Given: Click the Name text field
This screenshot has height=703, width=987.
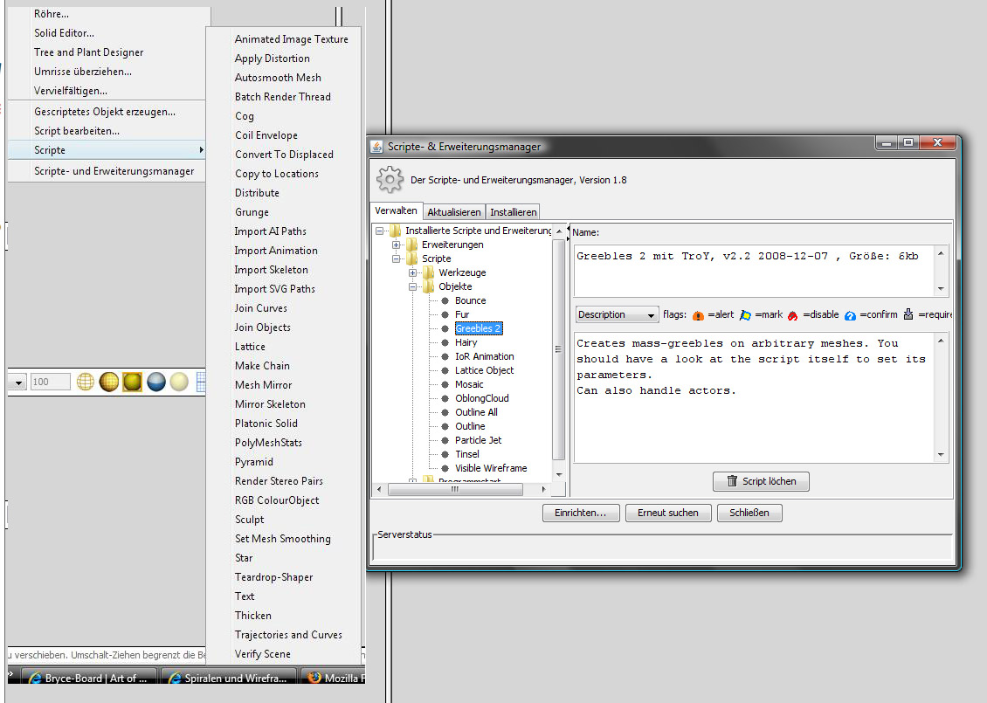Looking at the screenshot, I should tap(756, 271).
